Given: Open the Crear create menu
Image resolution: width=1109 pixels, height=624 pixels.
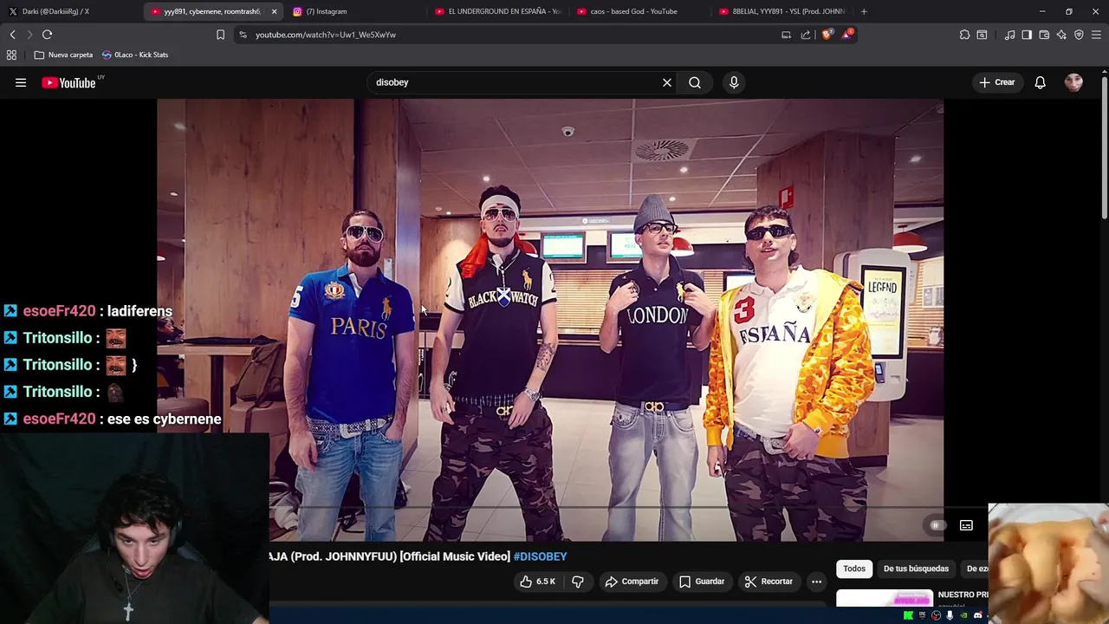Looking at the screenshot, I should [996, 82].
